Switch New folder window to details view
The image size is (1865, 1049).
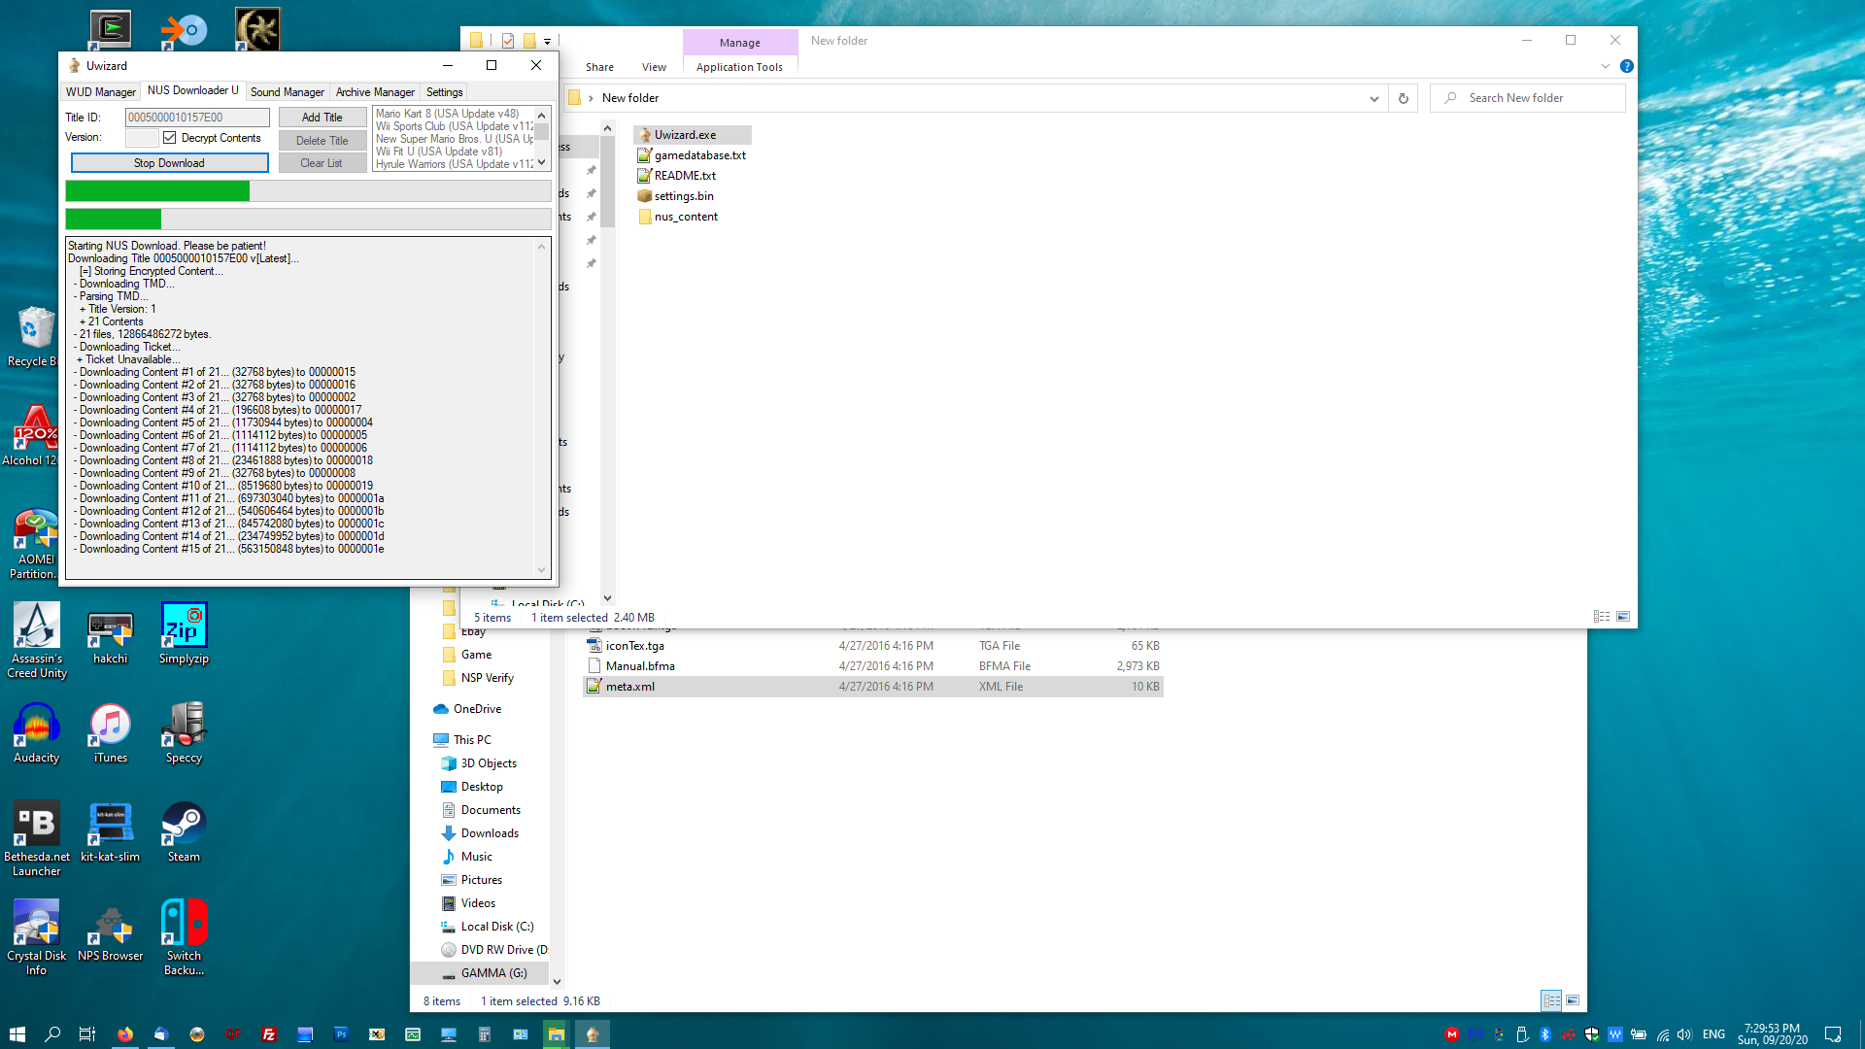pyautogui.click(x=1602, y=617)
